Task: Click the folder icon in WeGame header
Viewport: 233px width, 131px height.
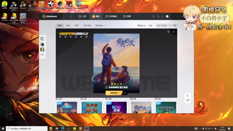Action: coord(158,16)
